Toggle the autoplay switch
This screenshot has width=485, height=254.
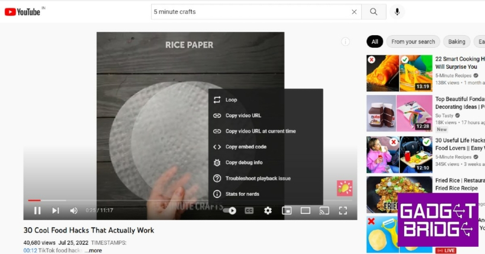click(x=230, y=210)
